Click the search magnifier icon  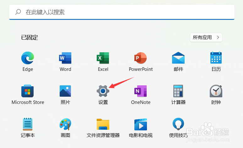18,12
